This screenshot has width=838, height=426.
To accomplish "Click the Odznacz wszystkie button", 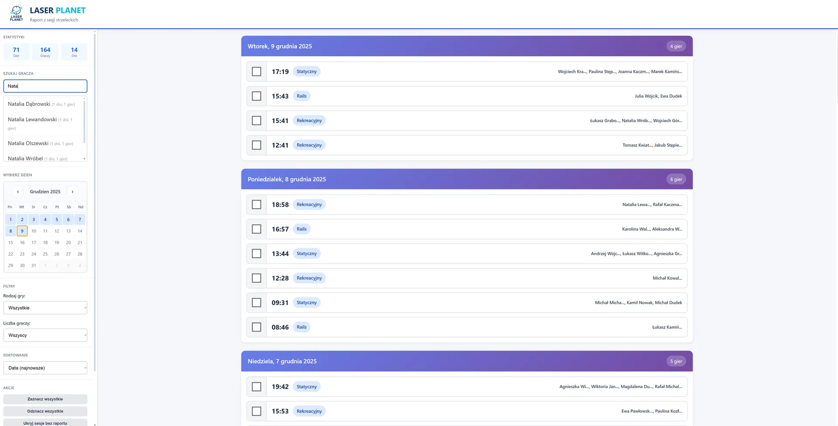I will 45,411.
